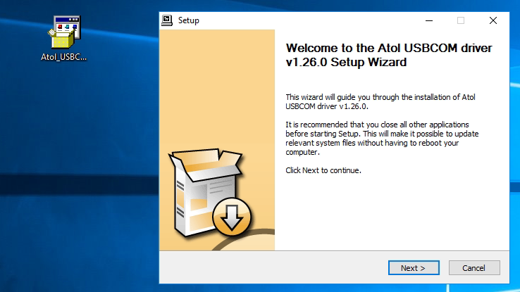Click the greyed-out maximize button of Setup
The width and height of the screenshot is (520, 292).
pyautogui.click(x=461, y=20)
